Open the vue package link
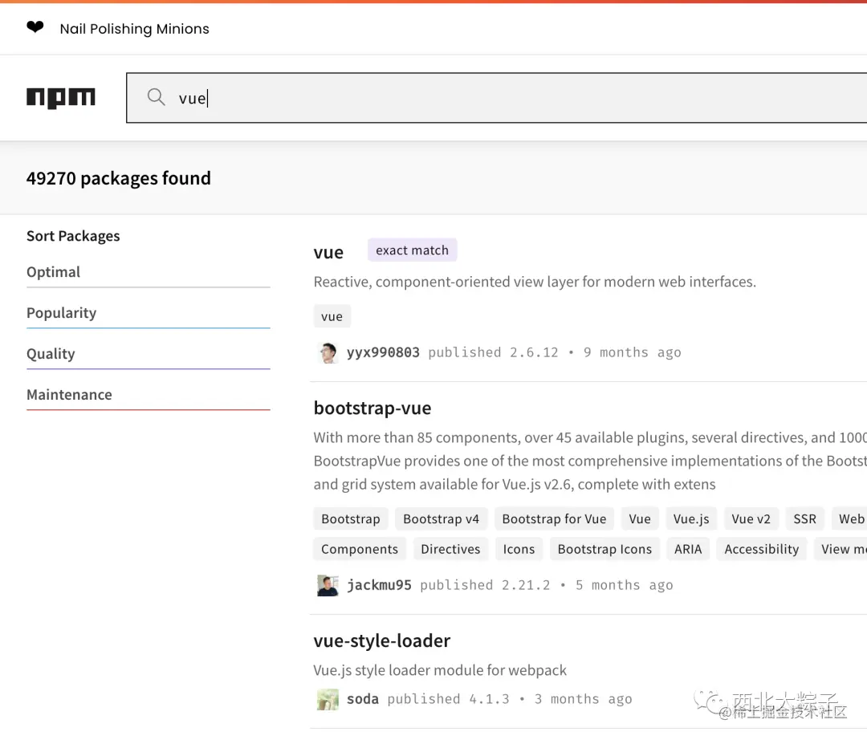 328,253
